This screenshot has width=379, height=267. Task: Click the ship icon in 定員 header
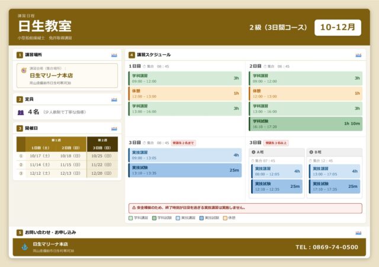tap(114, 100)
